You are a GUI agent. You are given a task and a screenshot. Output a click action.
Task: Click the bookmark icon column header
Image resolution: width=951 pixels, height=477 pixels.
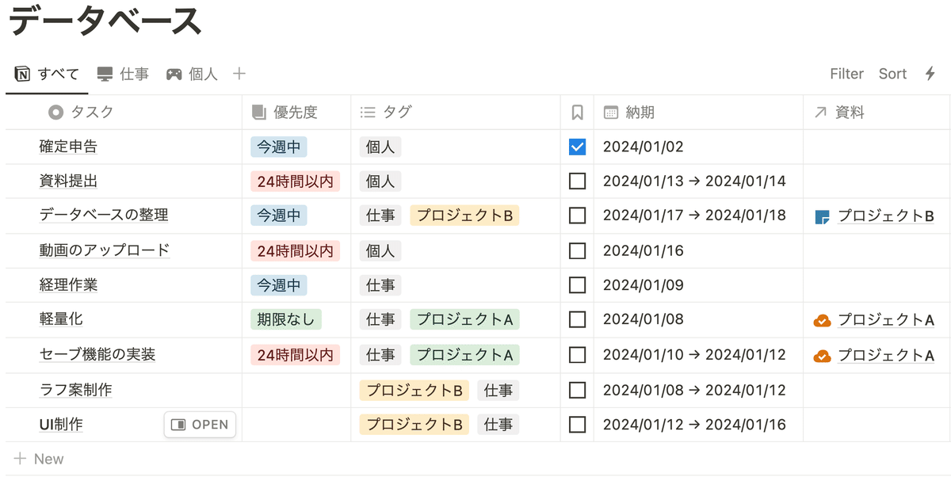(x=577, y=112)
